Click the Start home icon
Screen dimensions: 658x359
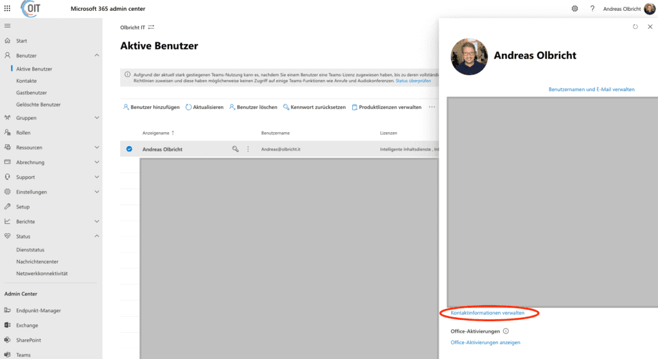[7, 40]
